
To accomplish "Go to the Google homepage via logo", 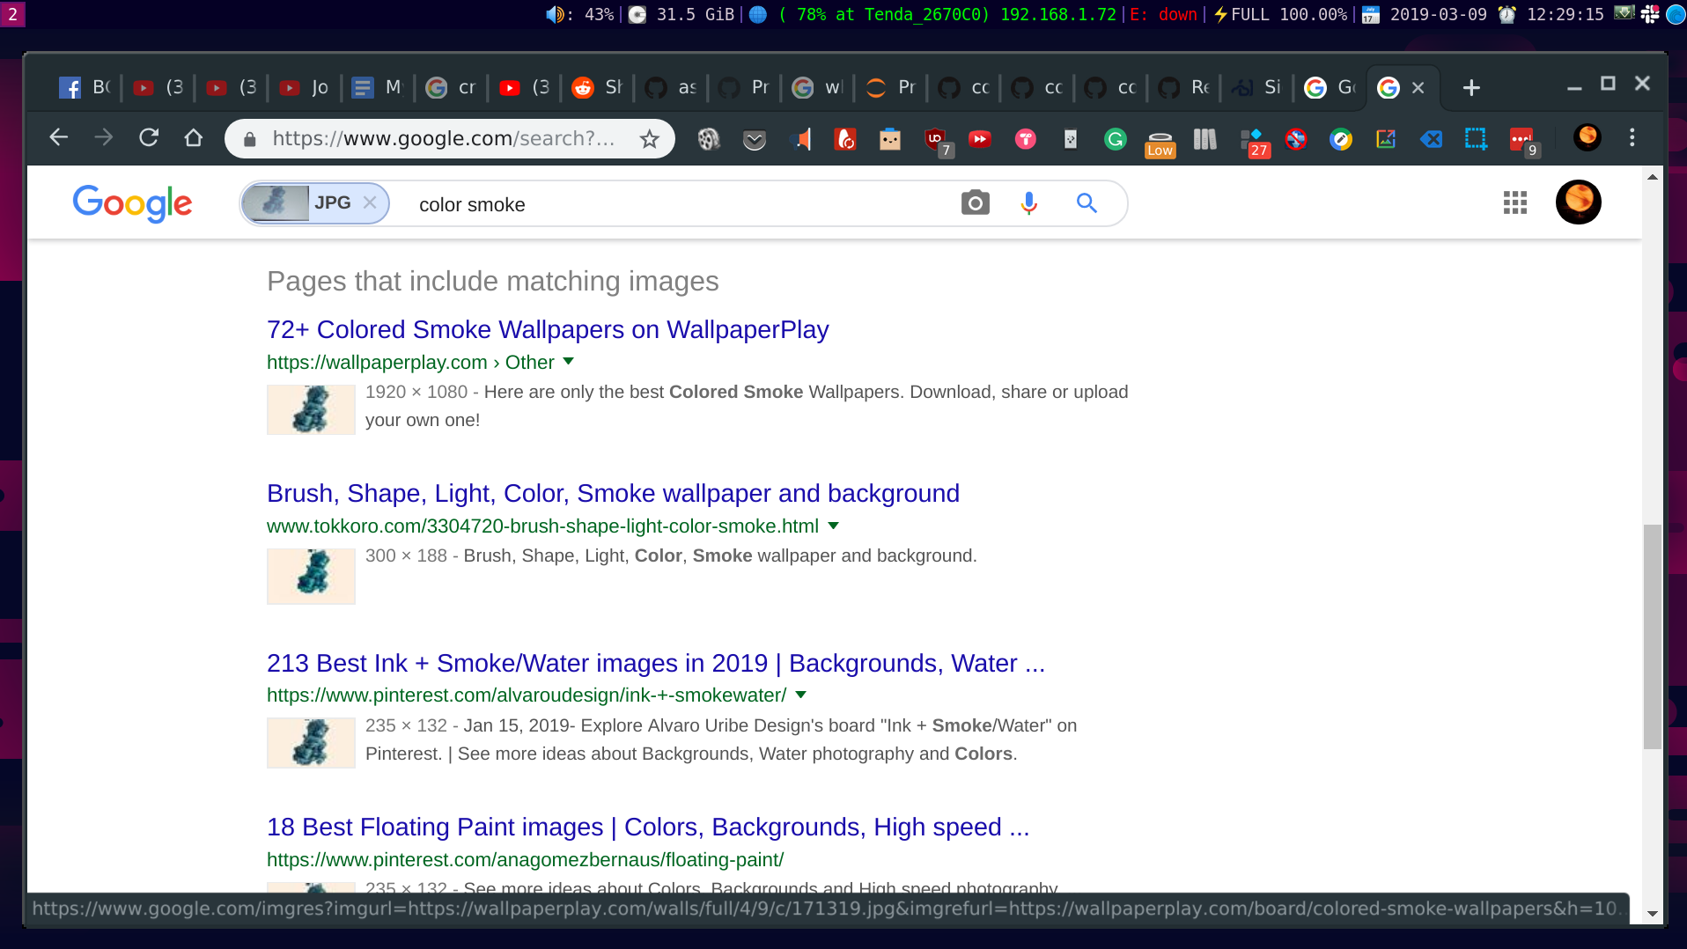I will [x=132, y=203].
